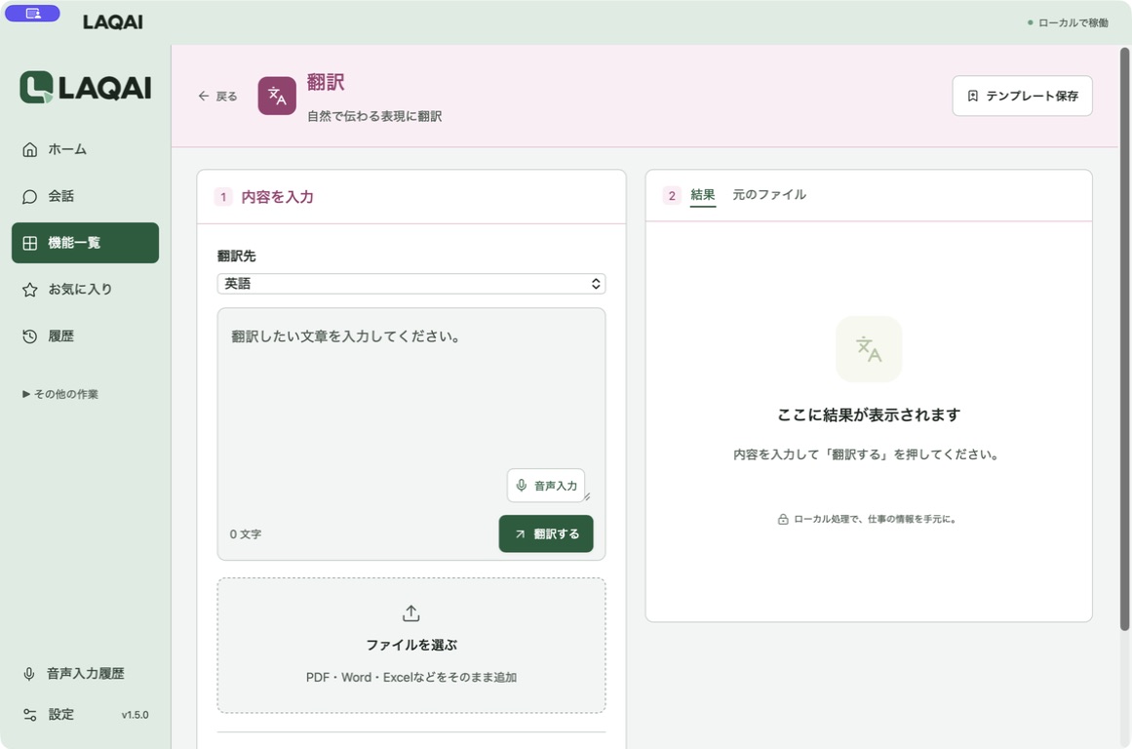
Task: Click the lock icon beside ローカル処理で
Action: pyautogui.click(x=783, y=519)
